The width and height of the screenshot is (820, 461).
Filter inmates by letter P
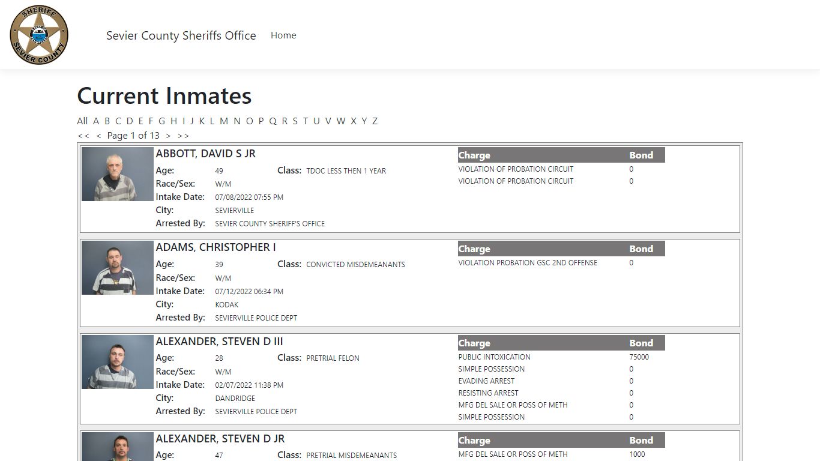click(261, 121)
